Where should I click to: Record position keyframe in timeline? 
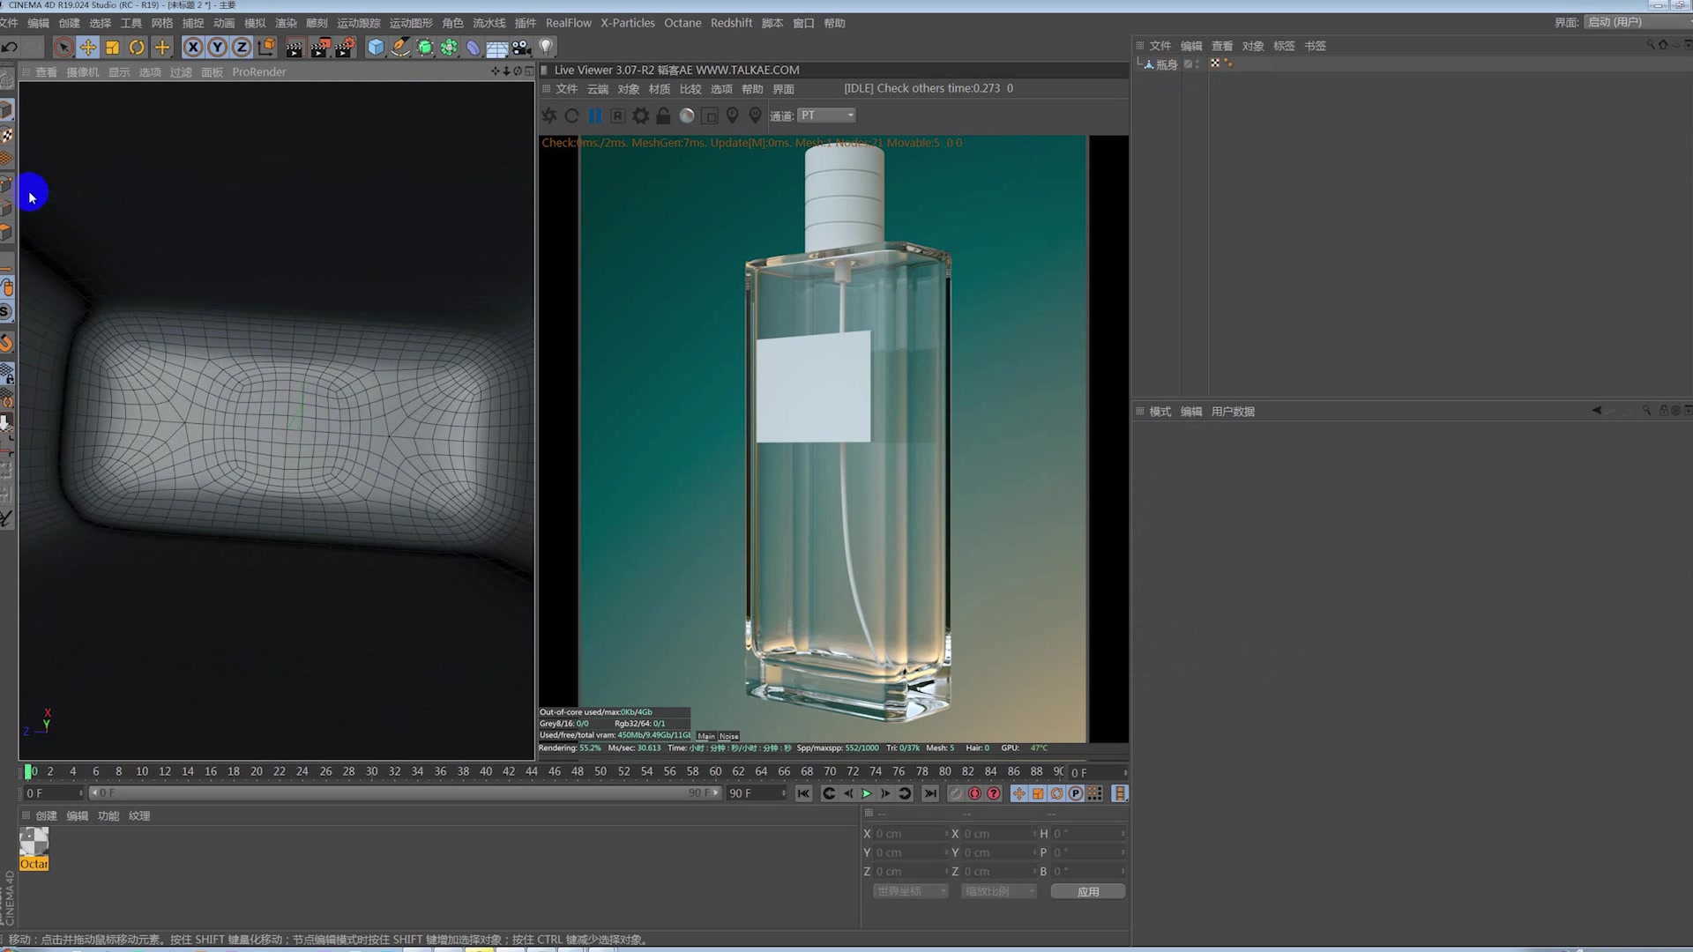coord(1019,793)
